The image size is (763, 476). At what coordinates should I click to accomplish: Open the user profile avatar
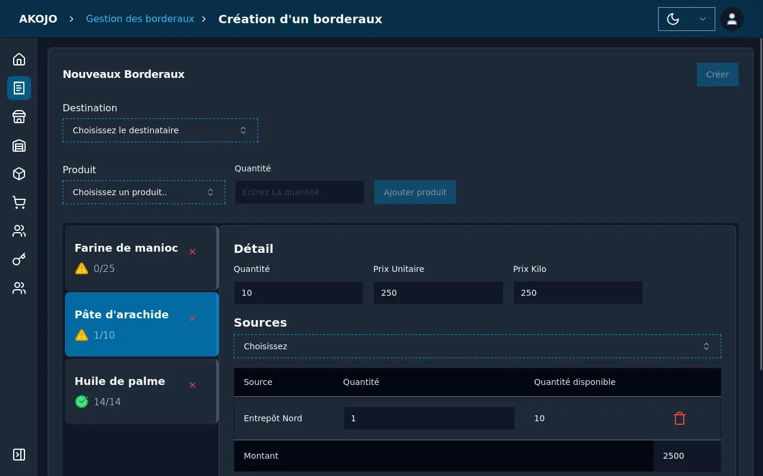coord(731,19)
